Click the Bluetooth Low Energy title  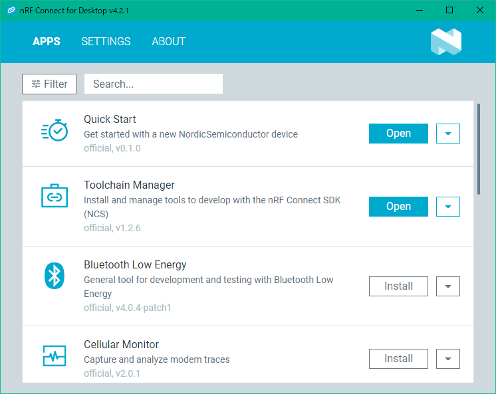click(135, 264)
